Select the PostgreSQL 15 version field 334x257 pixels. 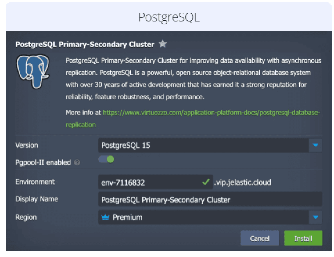point(203,145)
